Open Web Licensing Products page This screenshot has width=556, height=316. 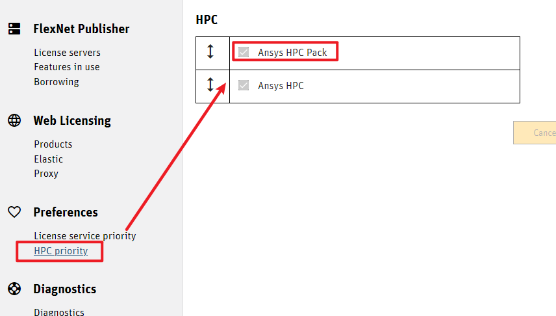pos(53,144)
